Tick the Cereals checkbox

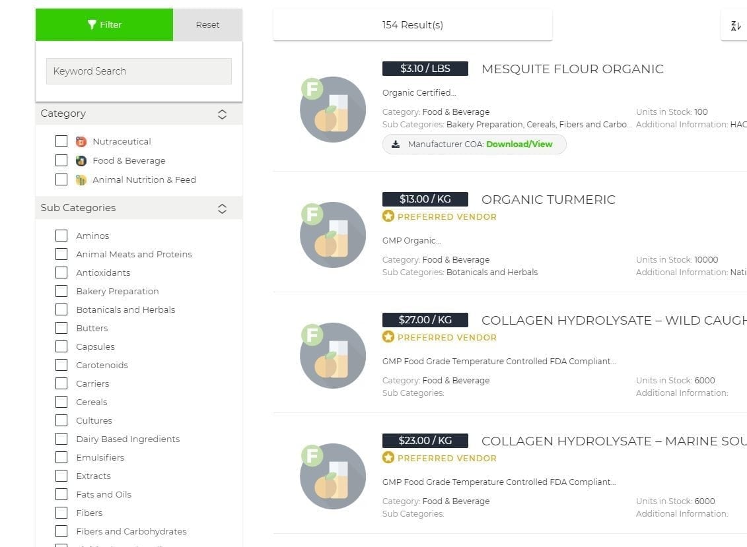pos(61,402)
